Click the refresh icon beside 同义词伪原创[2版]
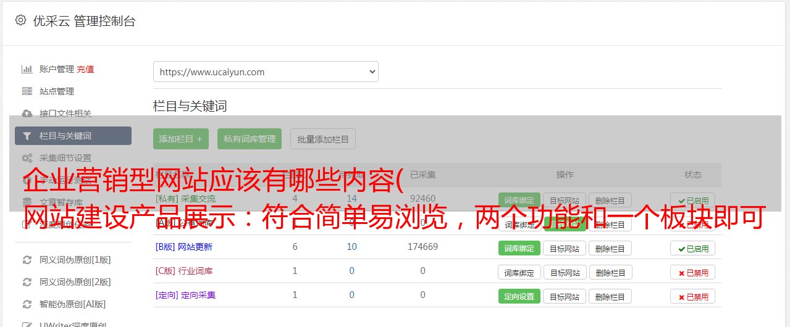Image resolution: width=790 pixels, height=327 pixels. [27, 282]
